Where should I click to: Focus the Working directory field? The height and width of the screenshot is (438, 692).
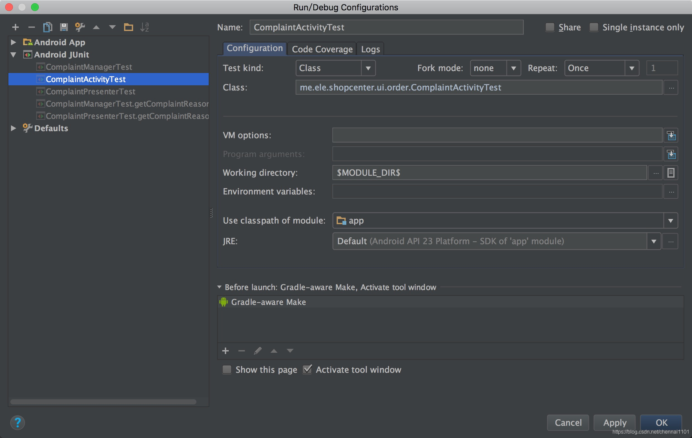coord(490,173)
